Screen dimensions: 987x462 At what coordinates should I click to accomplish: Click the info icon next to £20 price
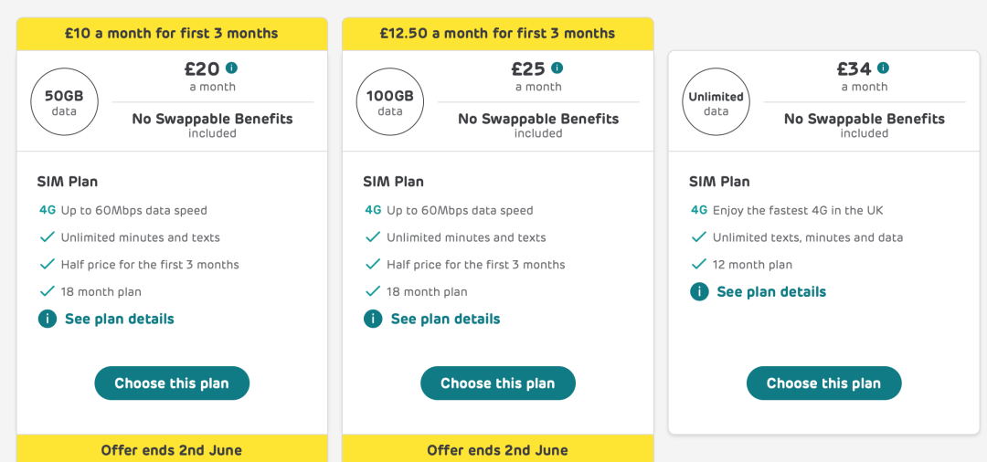(231, 68)
